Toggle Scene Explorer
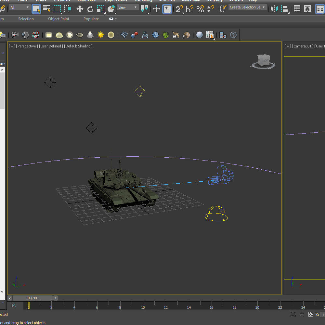 pyautogui.click(x=297, y=9)
